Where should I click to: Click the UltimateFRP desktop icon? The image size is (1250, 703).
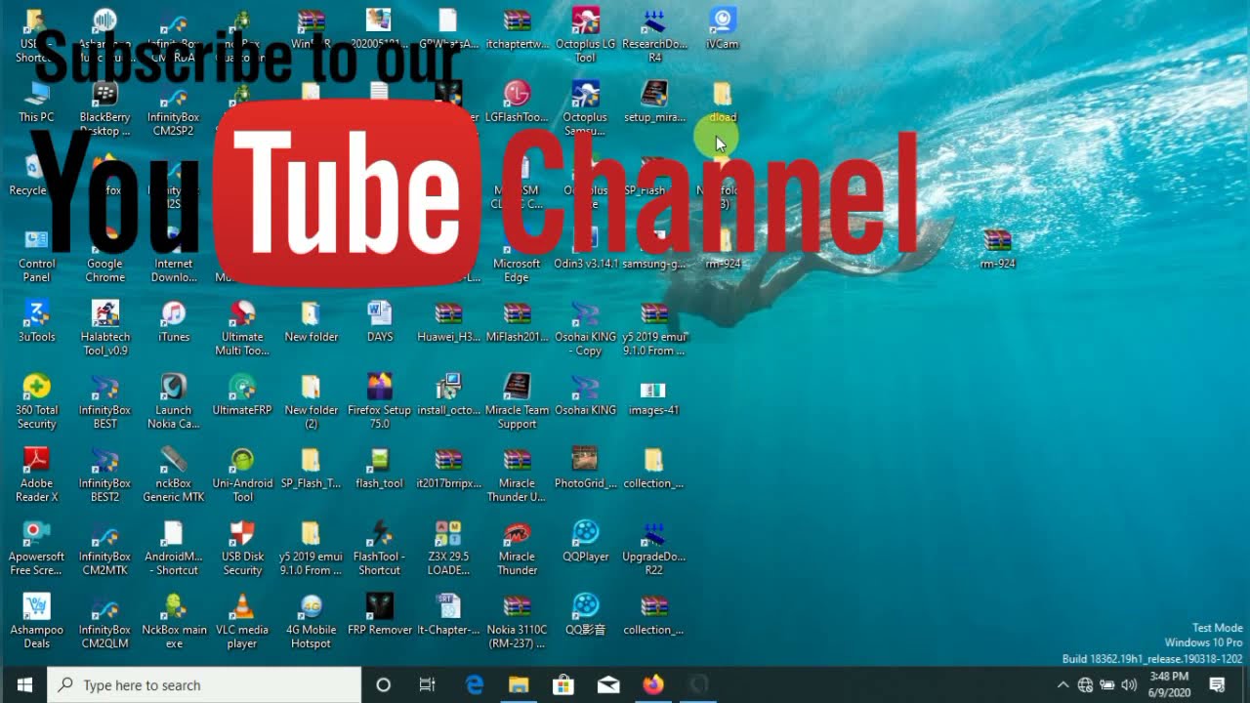click(242, 394)
